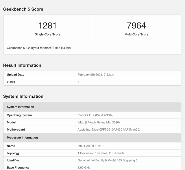Viewport: 185px width, 170px height.
Task: Select macOS 11.2 (Build 20D64) value
Action: click(x=95, y=115)
